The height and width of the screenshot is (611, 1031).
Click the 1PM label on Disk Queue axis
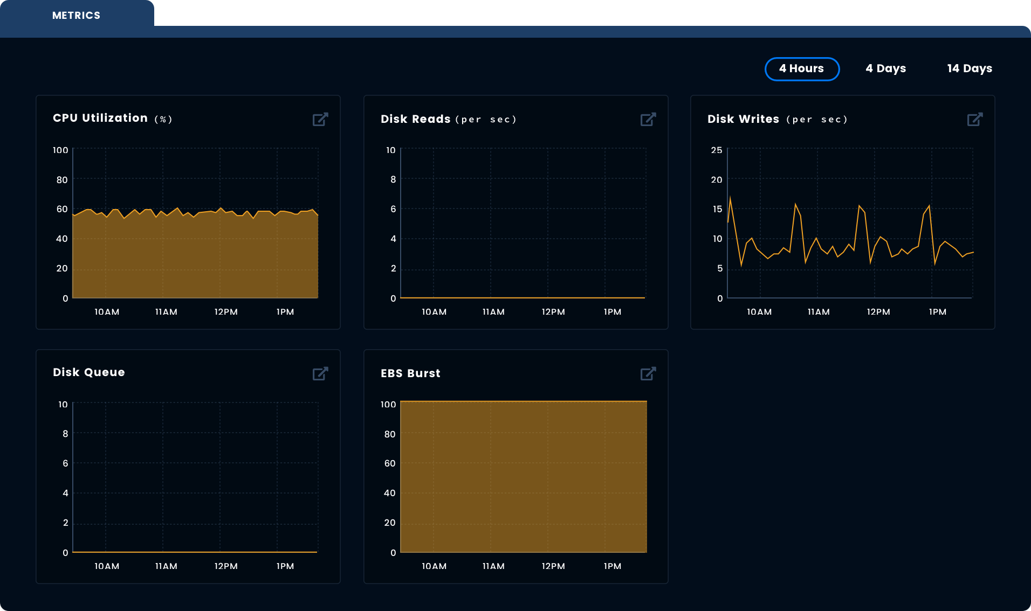pyautogui.click(x=285, y=566)
